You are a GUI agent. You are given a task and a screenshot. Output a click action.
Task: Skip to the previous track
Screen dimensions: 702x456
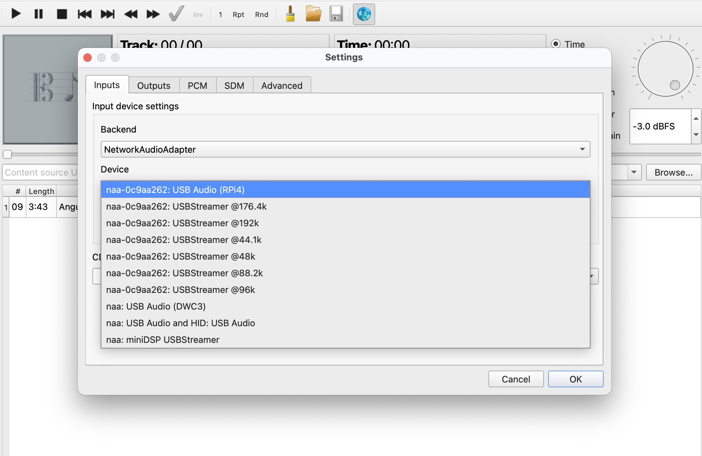click(x=84, y=14)
